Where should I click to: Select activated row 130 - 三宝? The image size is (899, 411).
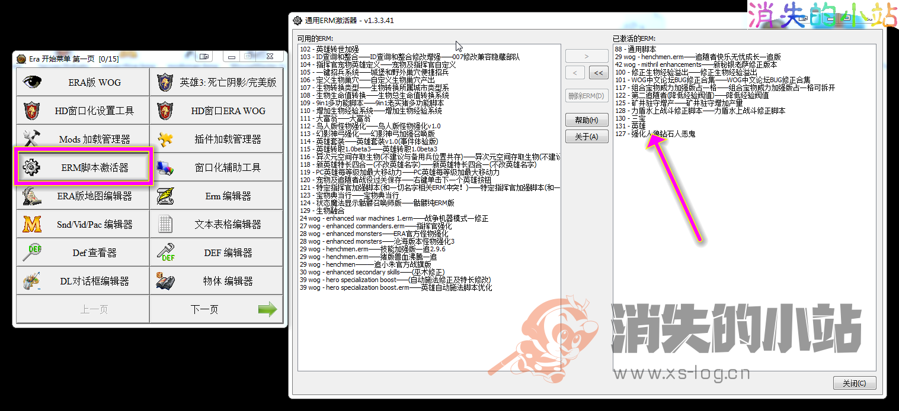744,118
